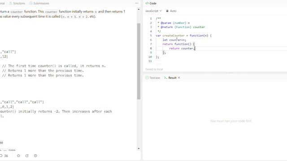
Task: Click the 'Saved to local' status text
Action: (154, 69)
